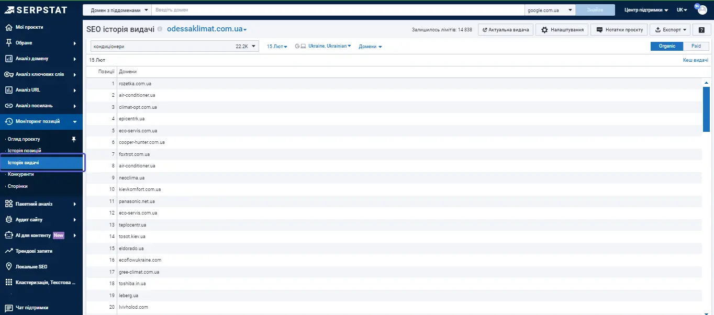The height and width of the screenshot is (315, 714).
Task: Click the Аналіз ключових слів key icon
Action: point(8,74)
